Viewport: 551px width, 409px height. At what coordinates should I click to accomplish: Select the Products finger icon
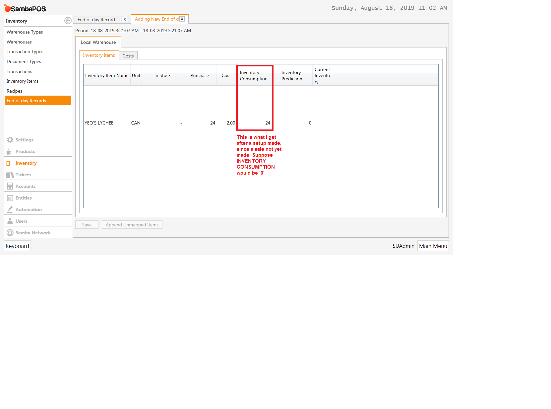9,151
